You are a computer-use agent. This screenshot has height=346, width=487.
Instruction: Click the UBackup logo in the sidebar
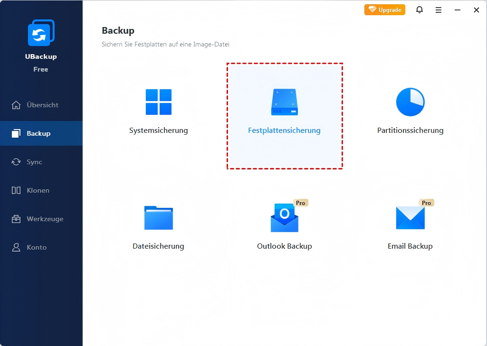41,34
